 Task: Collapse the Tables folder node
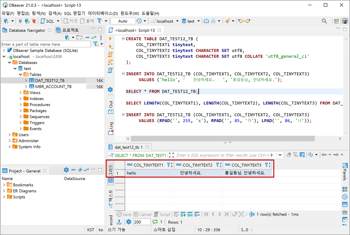click(21, 75)
